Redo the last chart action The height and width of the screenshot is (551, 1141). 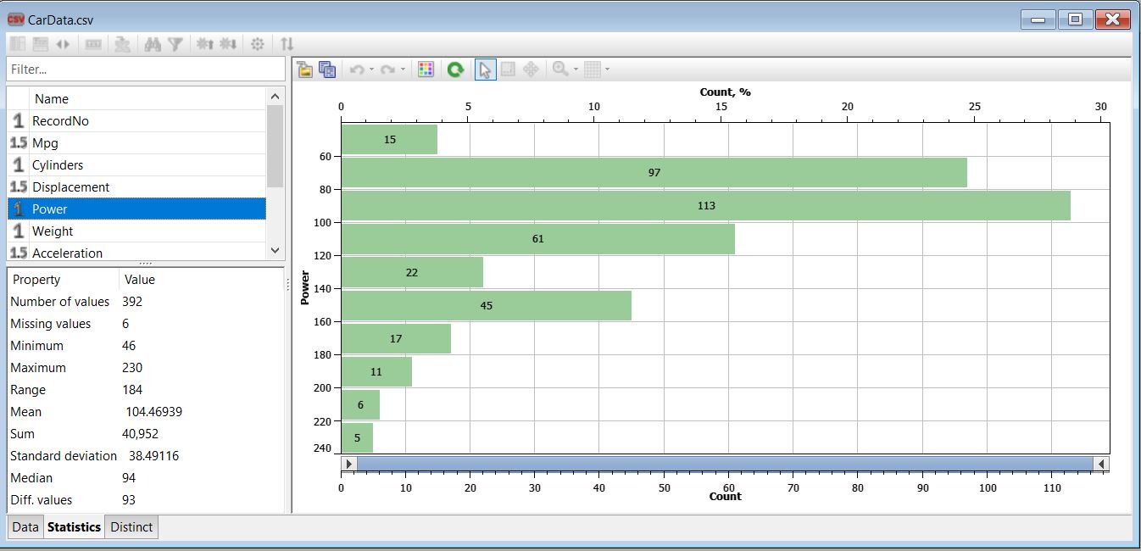click(389, 70)
